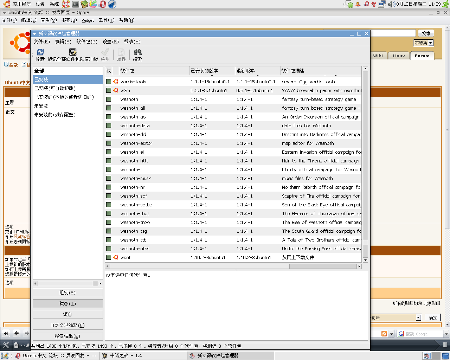Click the user figure tray icon
This screenshot has height=360, width=450.
click(358, 4)
